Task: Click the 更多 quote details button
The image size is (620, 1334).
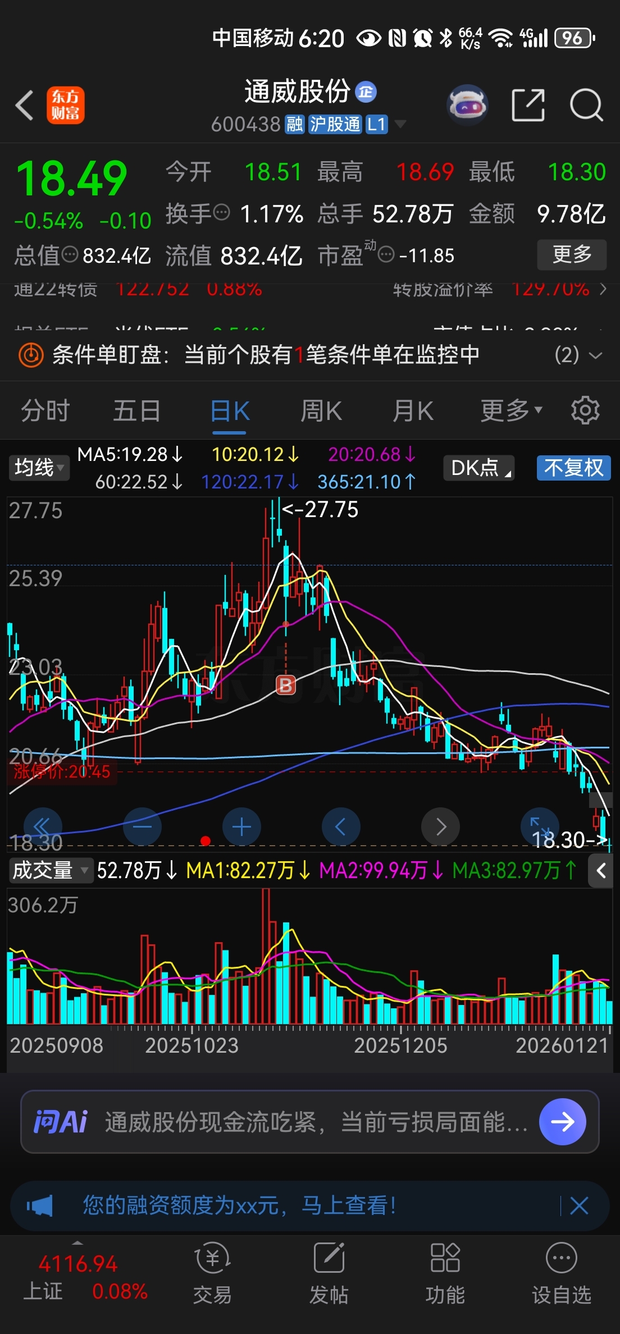Action: pyautogui.click(x=572, y=255)
